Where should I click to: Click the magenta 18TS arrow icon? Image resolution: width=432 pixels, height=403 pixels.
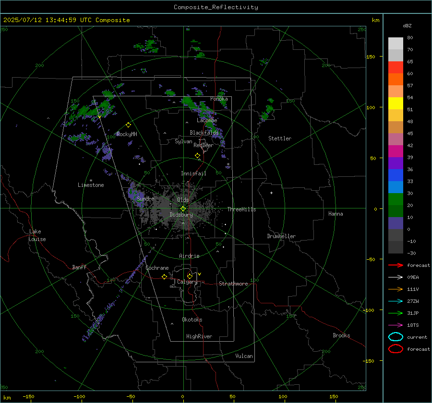click(396, 325)
